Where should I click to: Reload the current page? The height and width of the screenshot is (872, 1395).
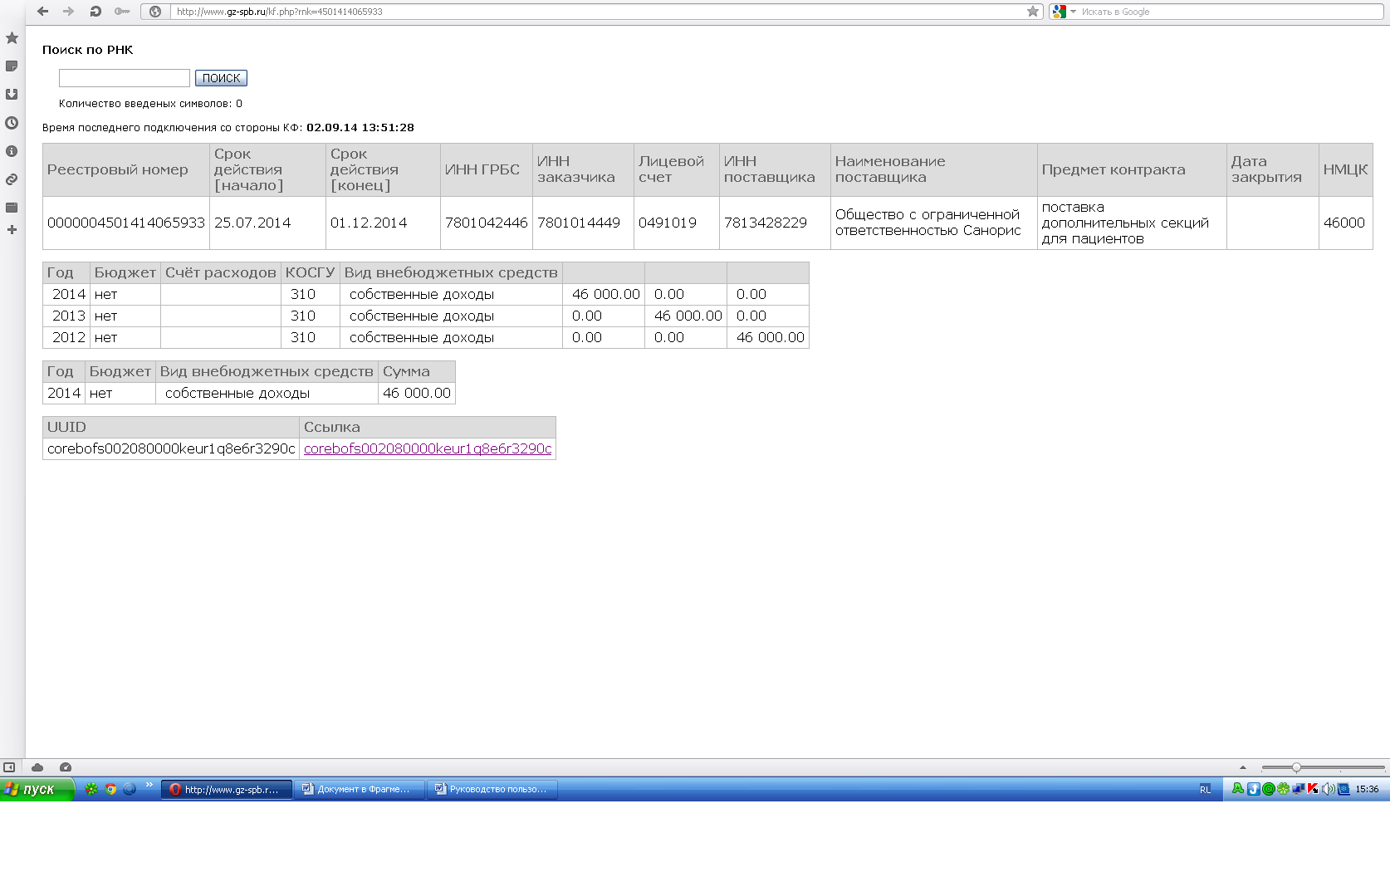click(x=95, y=12)
